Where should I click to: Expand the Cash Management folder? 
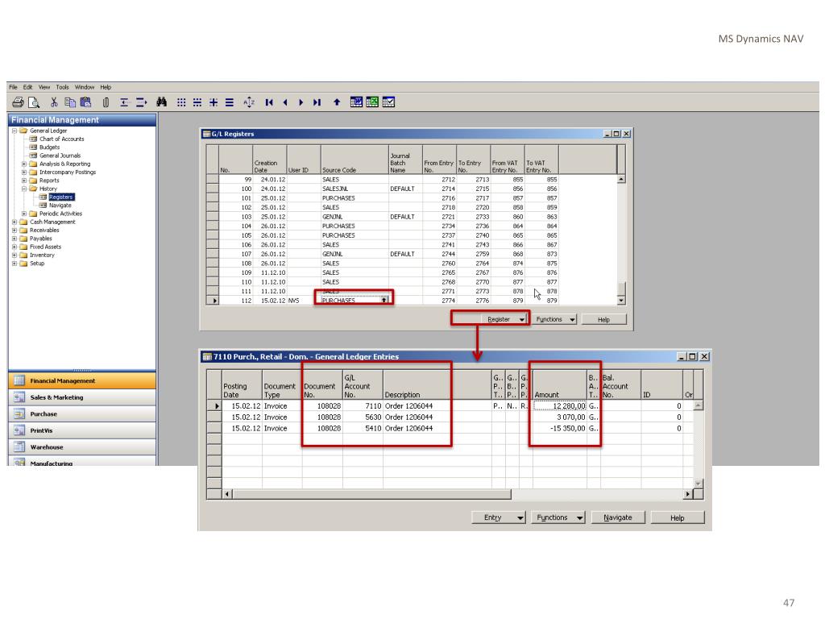click(x=15, y=222)
